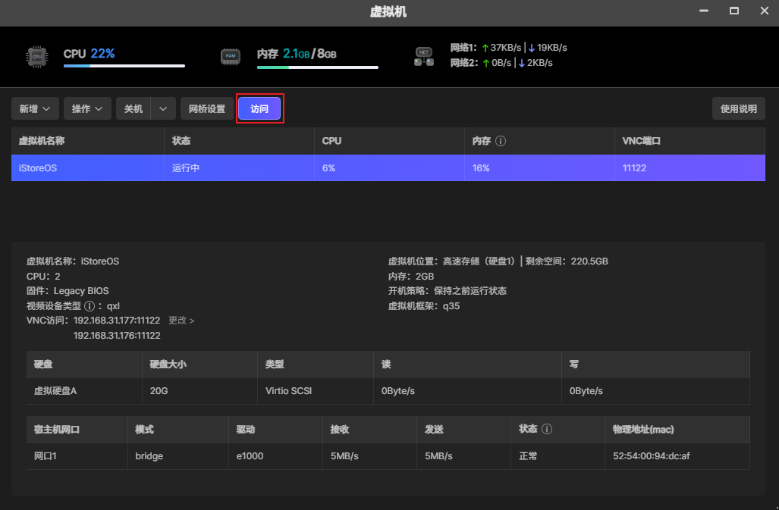Click the CPU chip icon
The width and height of the screenshot is (779, 510).
36,55
